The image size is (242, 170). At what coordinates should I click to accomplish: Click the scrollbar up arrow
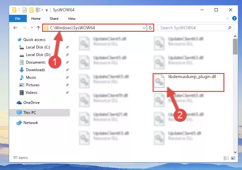click(235, 36)
